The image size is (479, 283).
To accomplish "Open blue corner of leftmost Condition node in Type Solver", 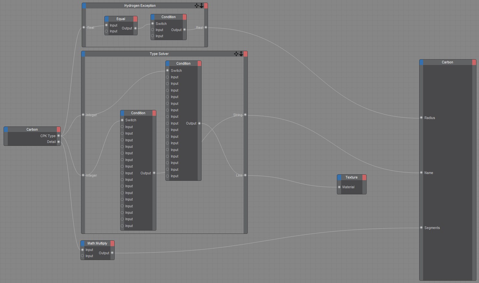I will [x=122, y=113].
